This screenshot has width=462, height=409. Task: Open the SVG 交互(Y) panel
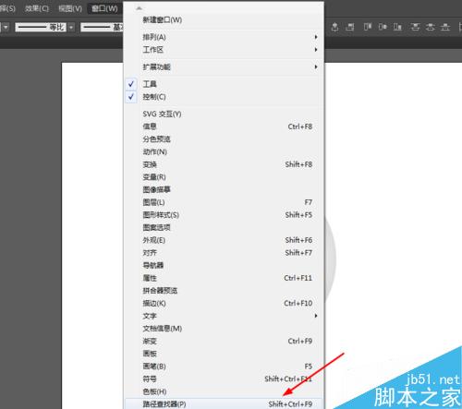(x=224, y=114)
